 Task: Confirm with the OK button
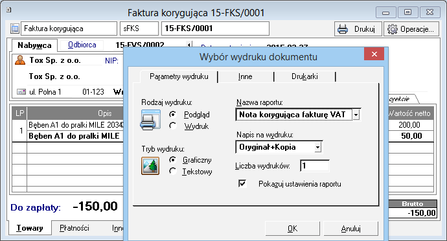pyautogui.click(x=292, y=229)
